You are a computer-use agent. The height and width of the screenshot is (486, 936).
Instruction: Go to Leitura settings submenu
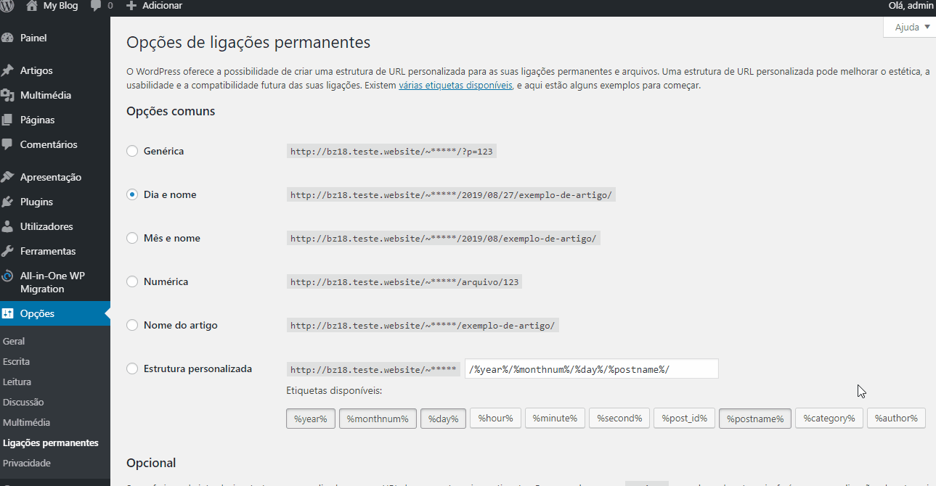coord(17,382)
